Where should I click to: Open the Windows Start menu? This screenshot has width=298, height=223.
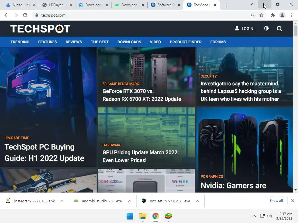click(x=130, y=216)
